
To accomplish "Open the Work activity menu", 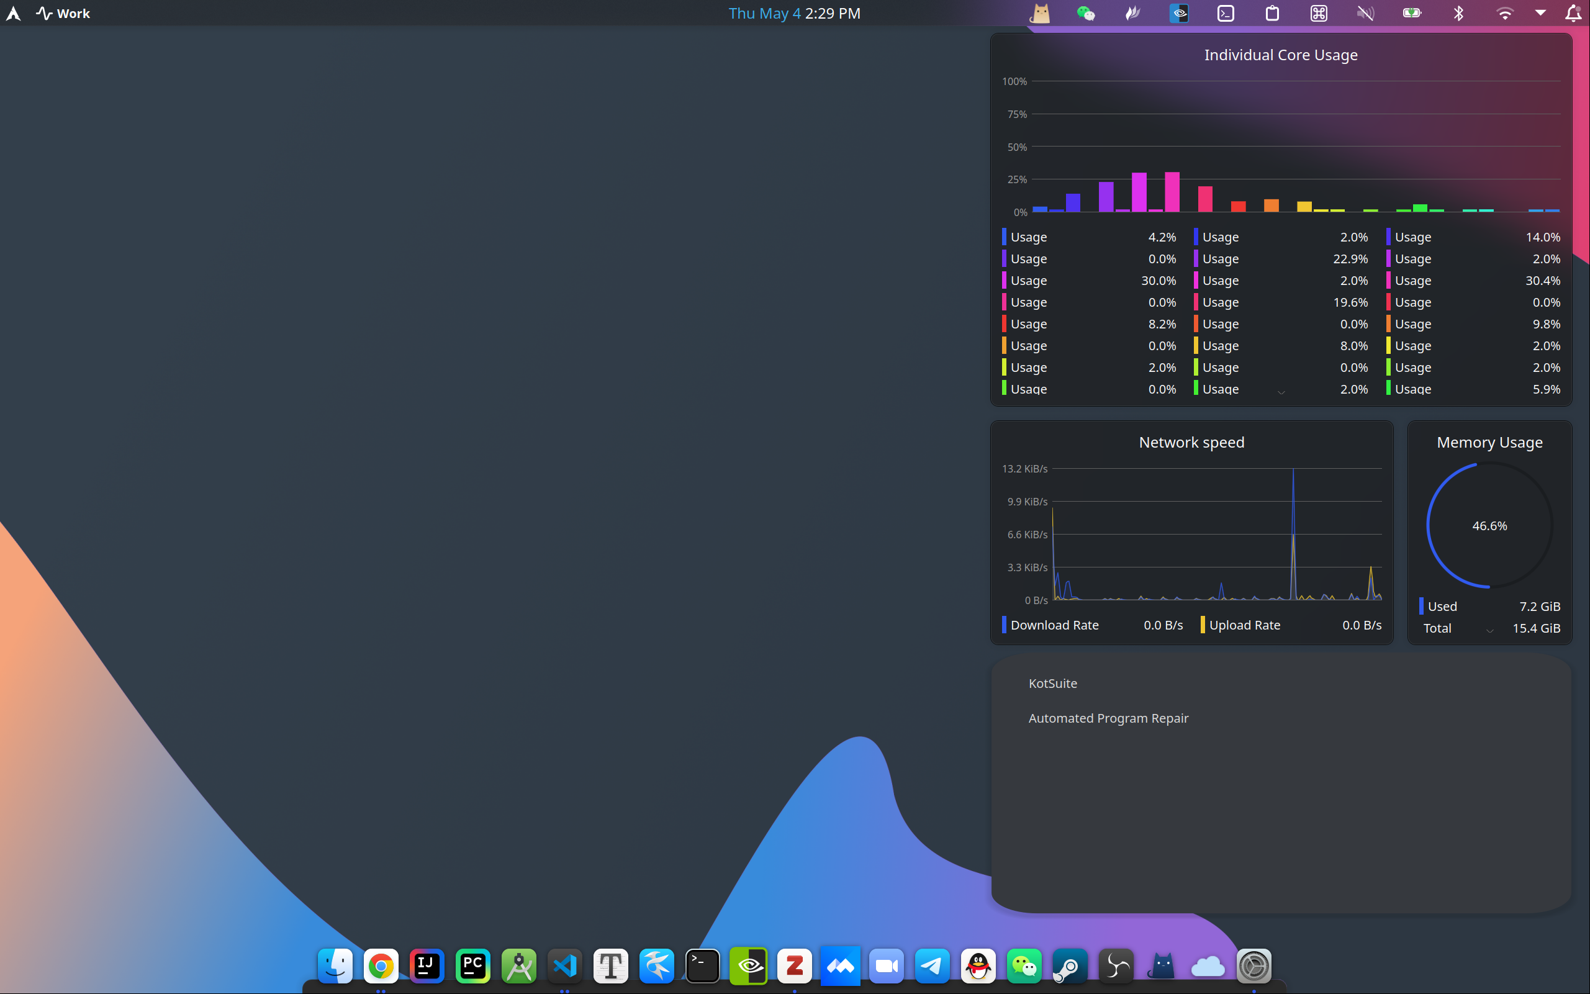I will (63, 13).
